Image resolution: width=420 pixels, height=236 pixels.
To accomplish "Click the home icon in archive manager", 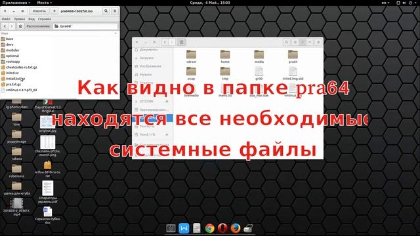I will pyautogui.click(x=20, y=26).
